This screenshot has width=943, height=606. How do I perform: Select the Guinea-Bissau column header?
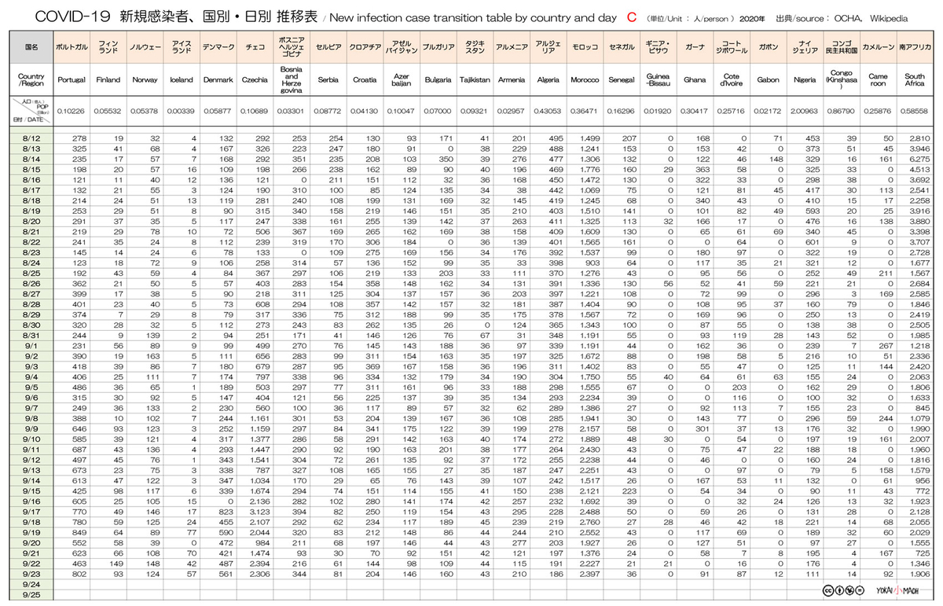[658, 80]
